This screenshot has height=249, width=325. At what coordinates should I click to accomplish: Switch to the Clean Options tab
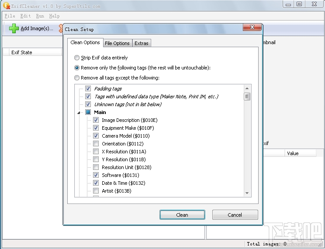point(85,42)
